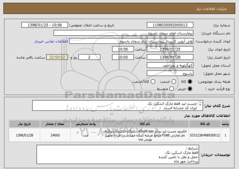Click the واحد شمارش column header
239x169 pixels.
(85, 124)
